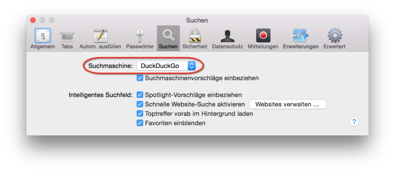The width and height of the screenshot is (395, 173).
Task: Select the Passwörter key icon
Action: point(140,39)
